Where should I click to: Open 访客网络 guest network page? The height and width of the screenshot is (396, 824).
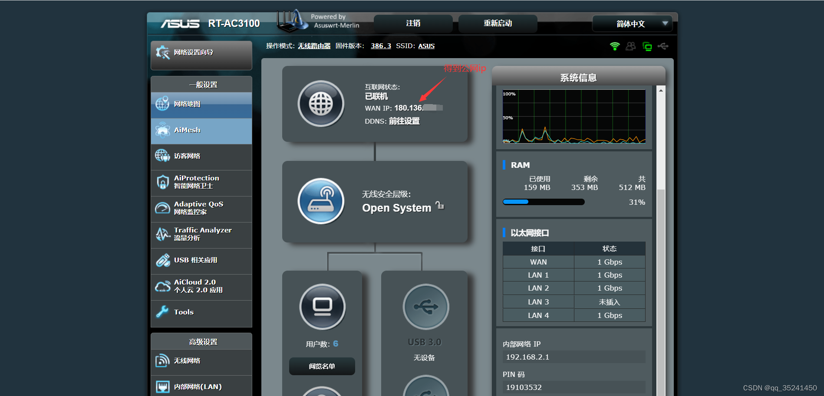(x=201, y=157)
